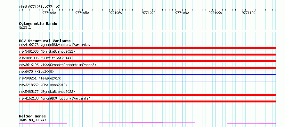Click the blue line under nsv6075

click(147, 74)
